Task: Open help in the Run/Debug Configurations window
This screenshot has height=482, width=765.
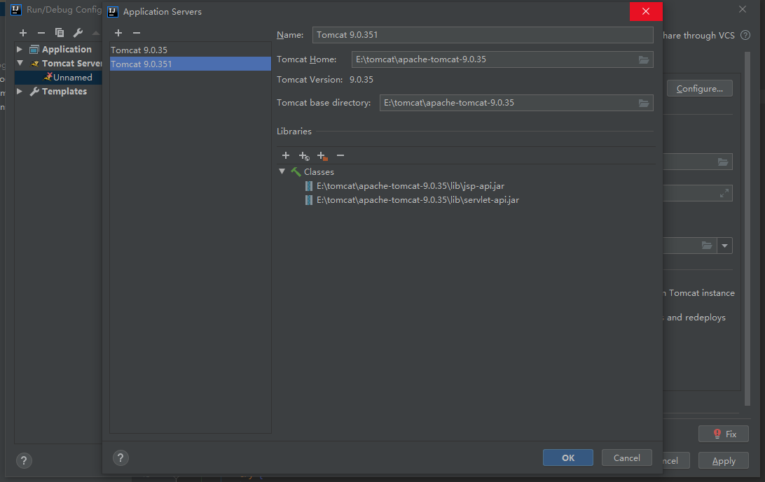Action: pos(24,460)
